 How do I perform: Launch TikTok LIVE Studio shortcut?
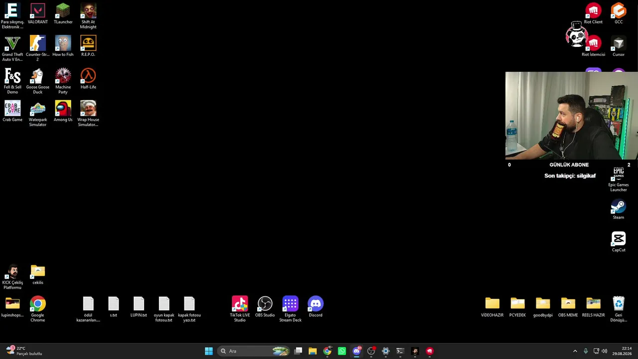[240, 309]
